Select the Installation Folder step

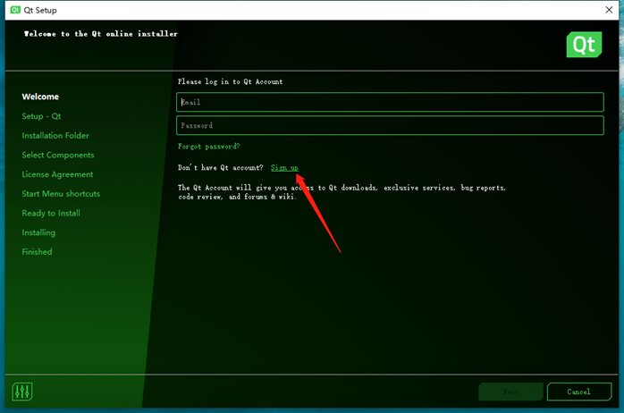[x=55, y=136]
